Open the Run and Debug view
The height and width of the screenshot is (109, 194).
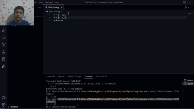(4, 30)
